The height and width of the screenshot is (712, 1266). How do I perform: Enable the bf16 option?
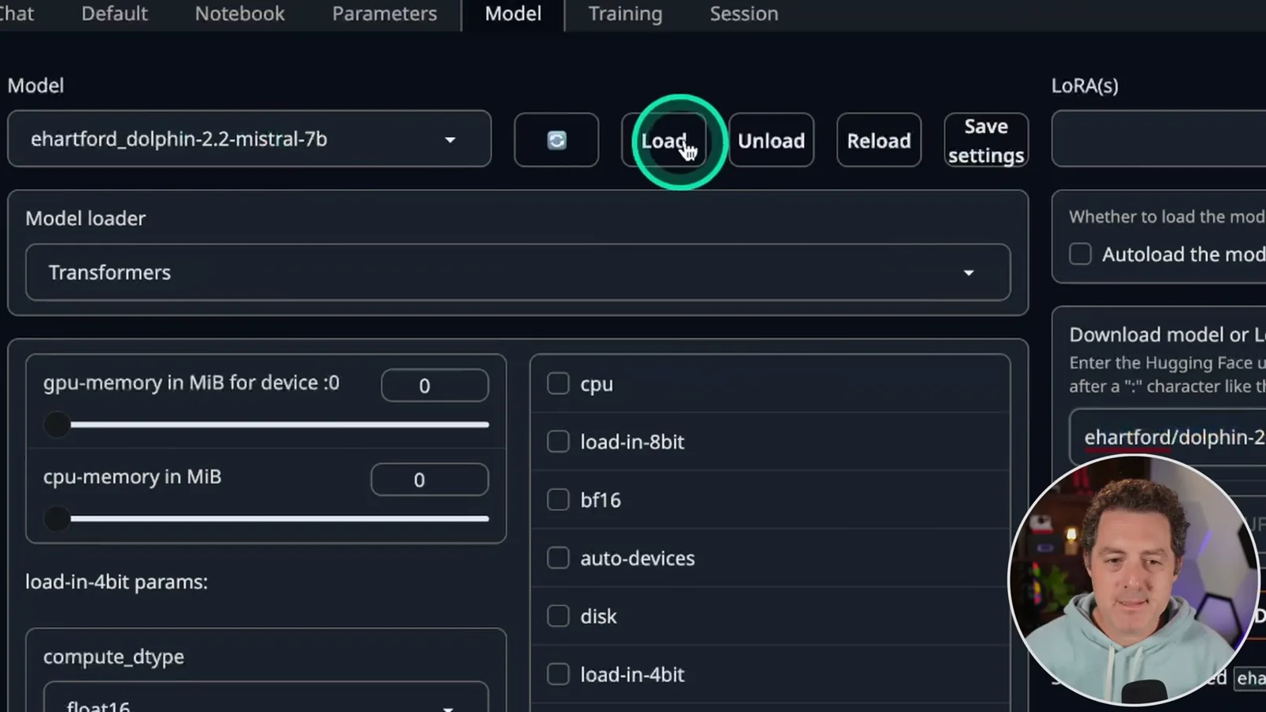click(x=558, y=500)
